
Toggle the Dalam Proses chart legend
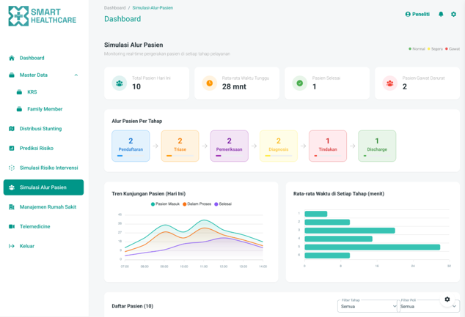coord(197,204)
